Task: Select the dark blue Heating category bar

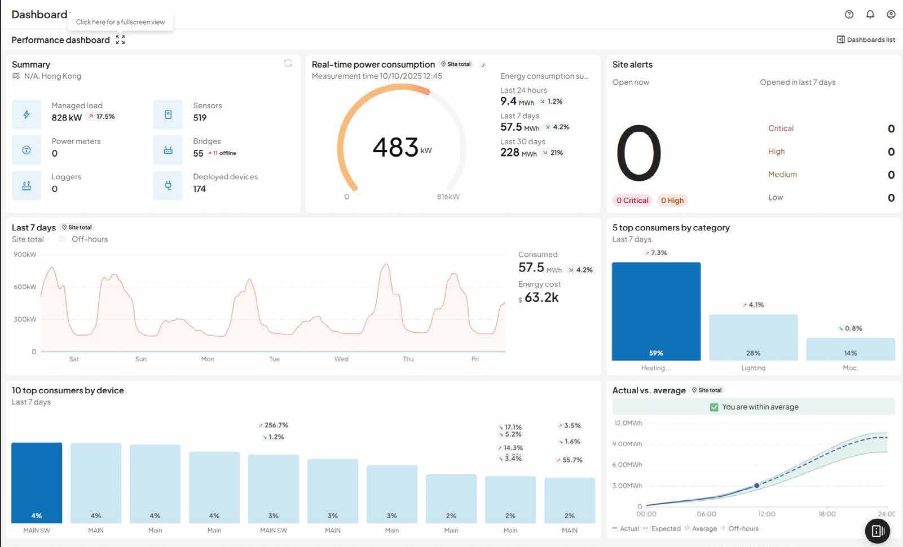Action: tap(656, 311)
